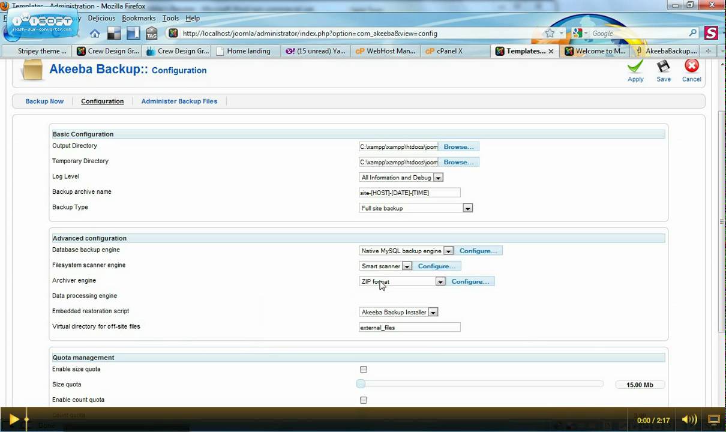Click the Delicious bookmarks toolbar icon
Screen dimensions: 726x432
(x=114, y=34)
